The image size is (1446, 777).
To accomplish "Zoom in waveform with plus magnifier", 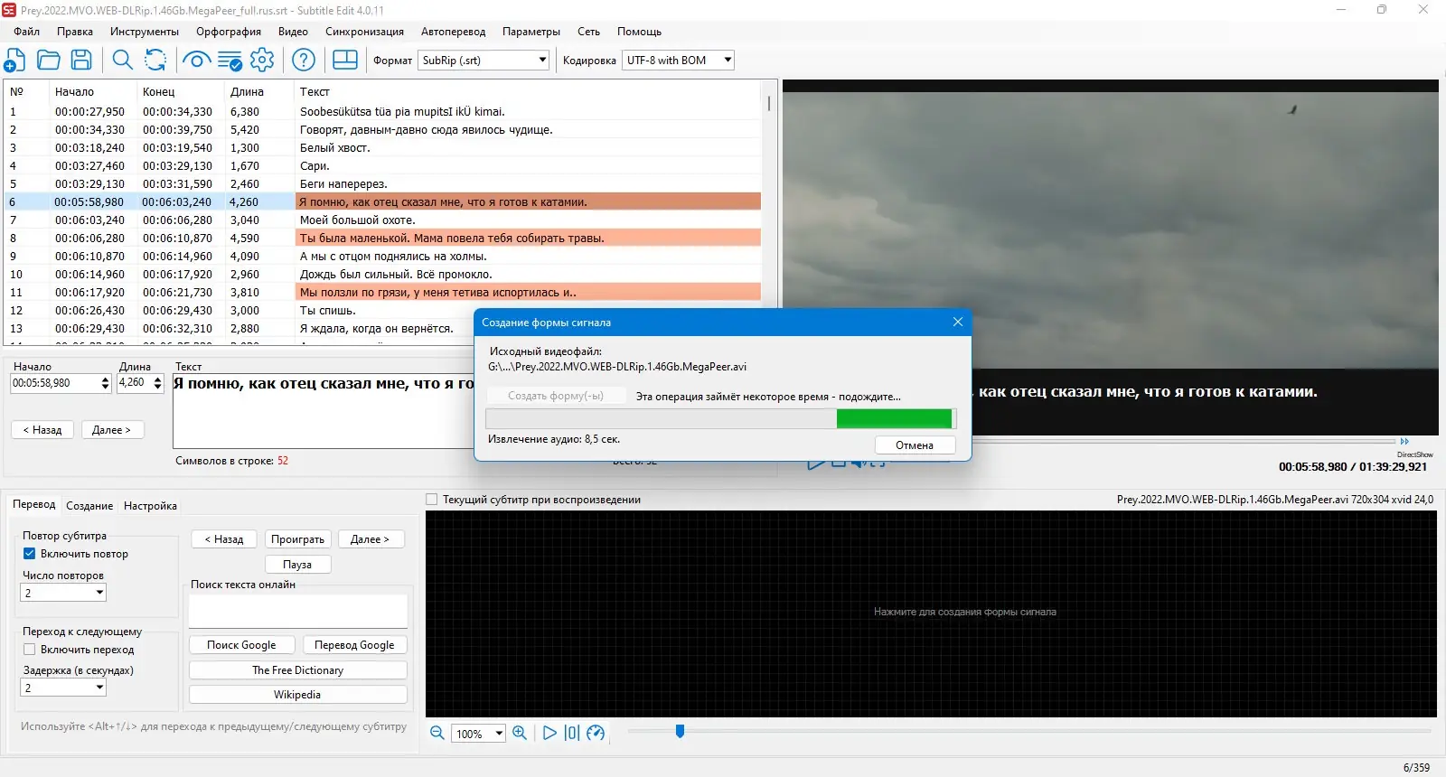I will pyautogui.click(x=520, y=733).
